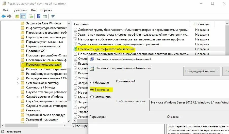Select Службы доверенного платформенного tree item
Viewport: 229px width, 134px height.
click(x=46, y=101)
